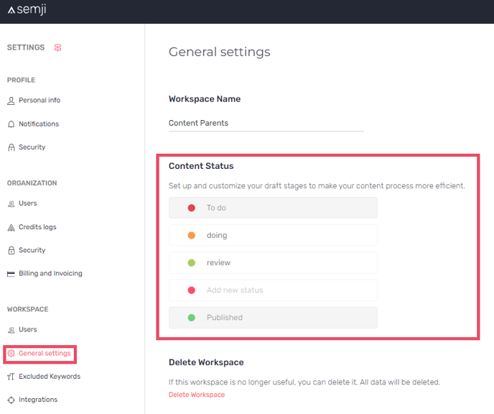Open Workspace Users in the sidebar

(x=28, y=329)
